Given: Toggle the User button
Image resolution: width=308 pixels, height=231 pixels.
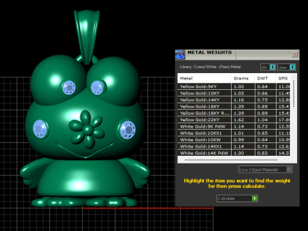Looking at the screenshot, I should [286, 67].
